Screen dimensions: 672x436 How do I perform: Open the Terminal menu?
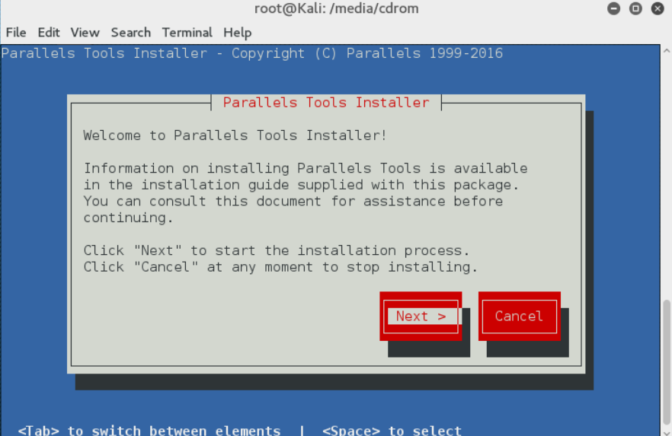tap(187, 33)
